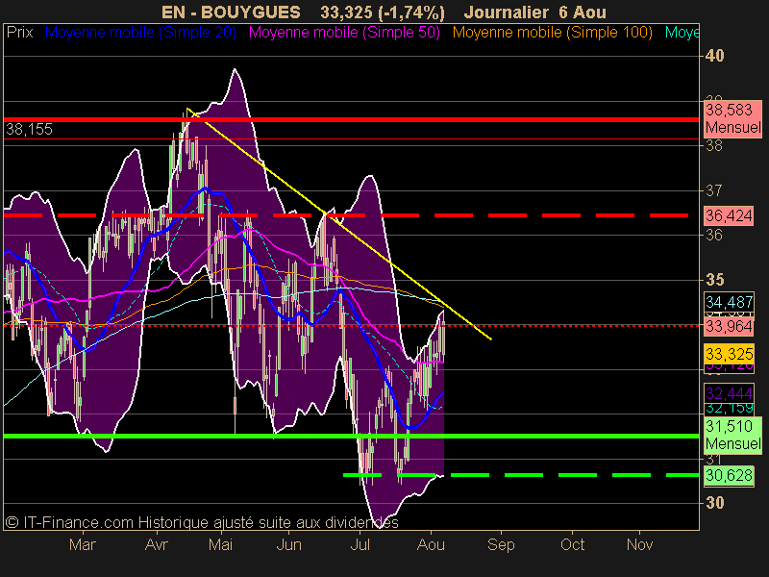Click the '30,628' dashed support price tag

point(729,475)
